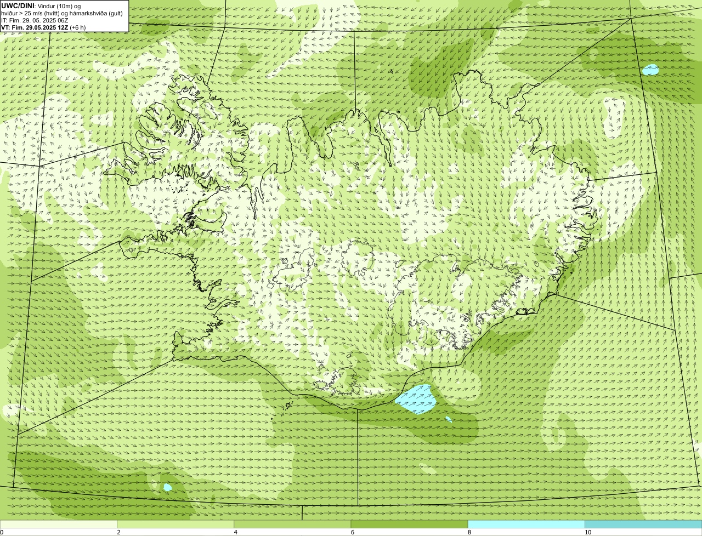Pick the light cyan 8–10 m/s legend segment
Image resolution: width=702 pixels, height=536 pixels.
[526, 524]
